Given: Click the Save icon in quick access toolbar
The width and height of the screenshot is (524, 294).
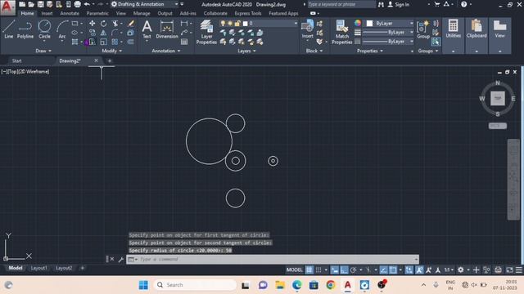Looking at the screenshot, I should [x=40, y=4].
